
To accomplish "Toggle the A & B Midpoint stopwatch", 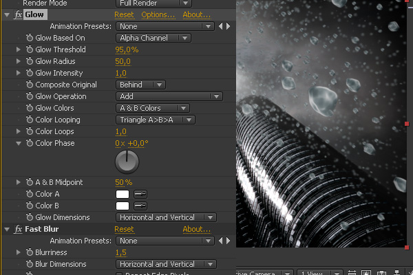I will (30, 182).
